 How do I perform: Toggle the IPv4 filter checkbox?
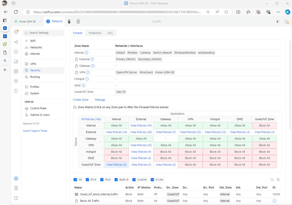[87, 180]
